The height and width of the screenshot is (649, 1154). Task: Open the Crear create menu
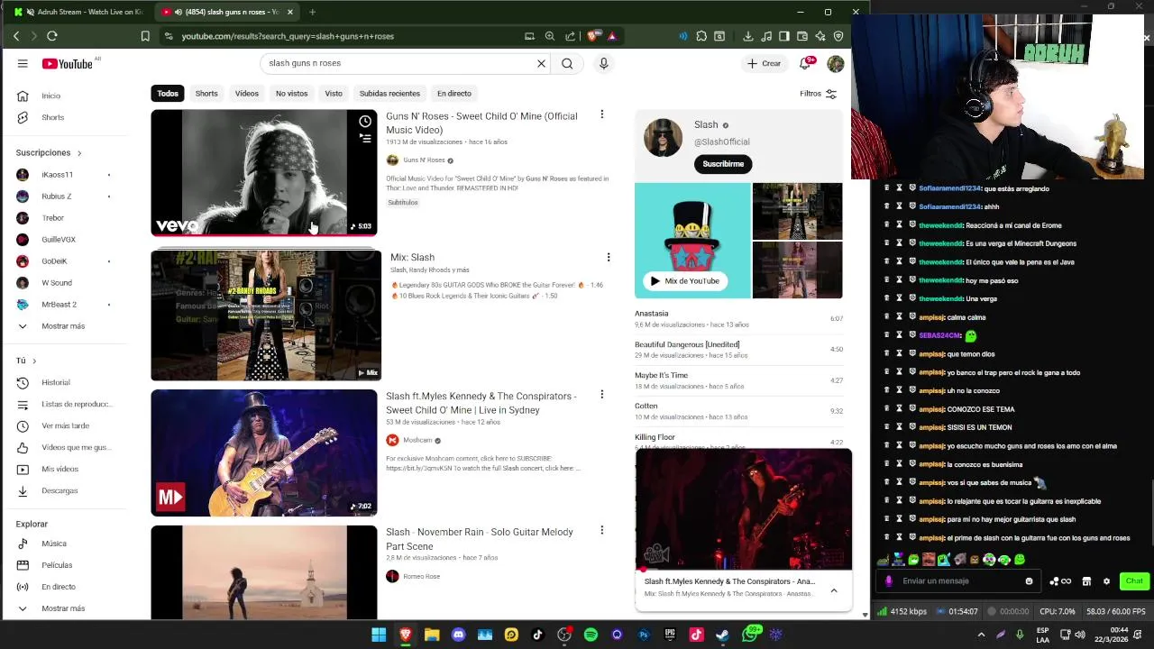(764, 63)
